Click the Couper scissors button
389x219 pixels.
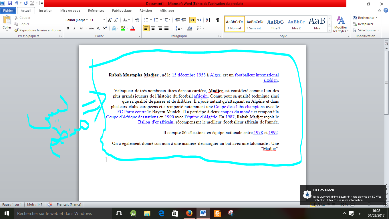(22, 18)
